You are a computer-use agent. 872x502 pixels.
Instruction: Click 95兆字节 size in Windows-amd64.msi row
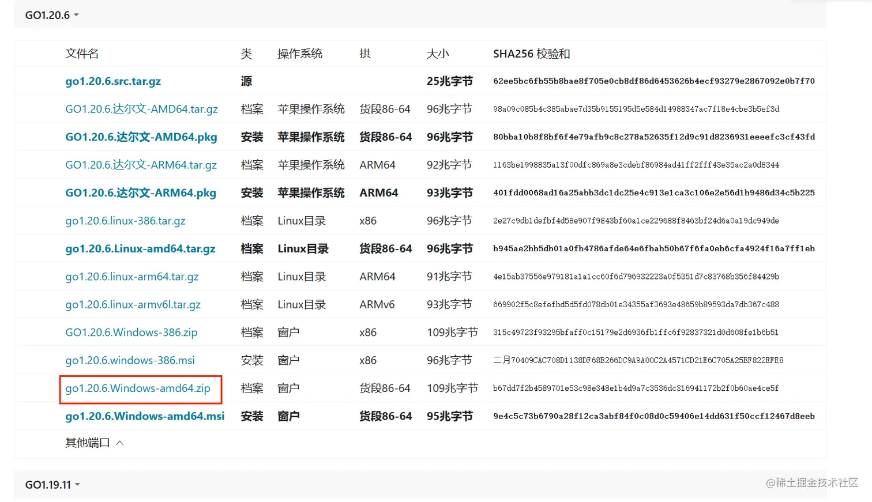point(450,416)
